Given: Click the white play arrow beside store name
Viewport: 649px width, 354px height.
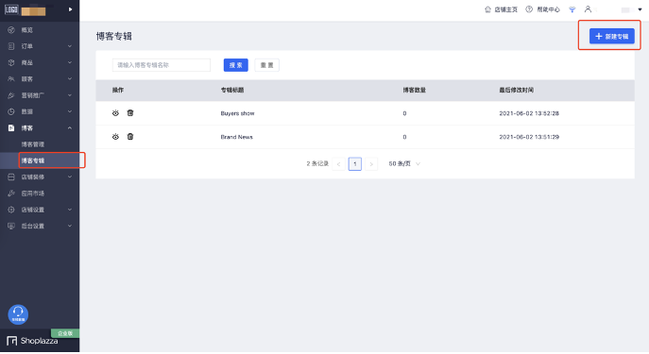Looking at the screenshot, I should [x=70, y=9].
